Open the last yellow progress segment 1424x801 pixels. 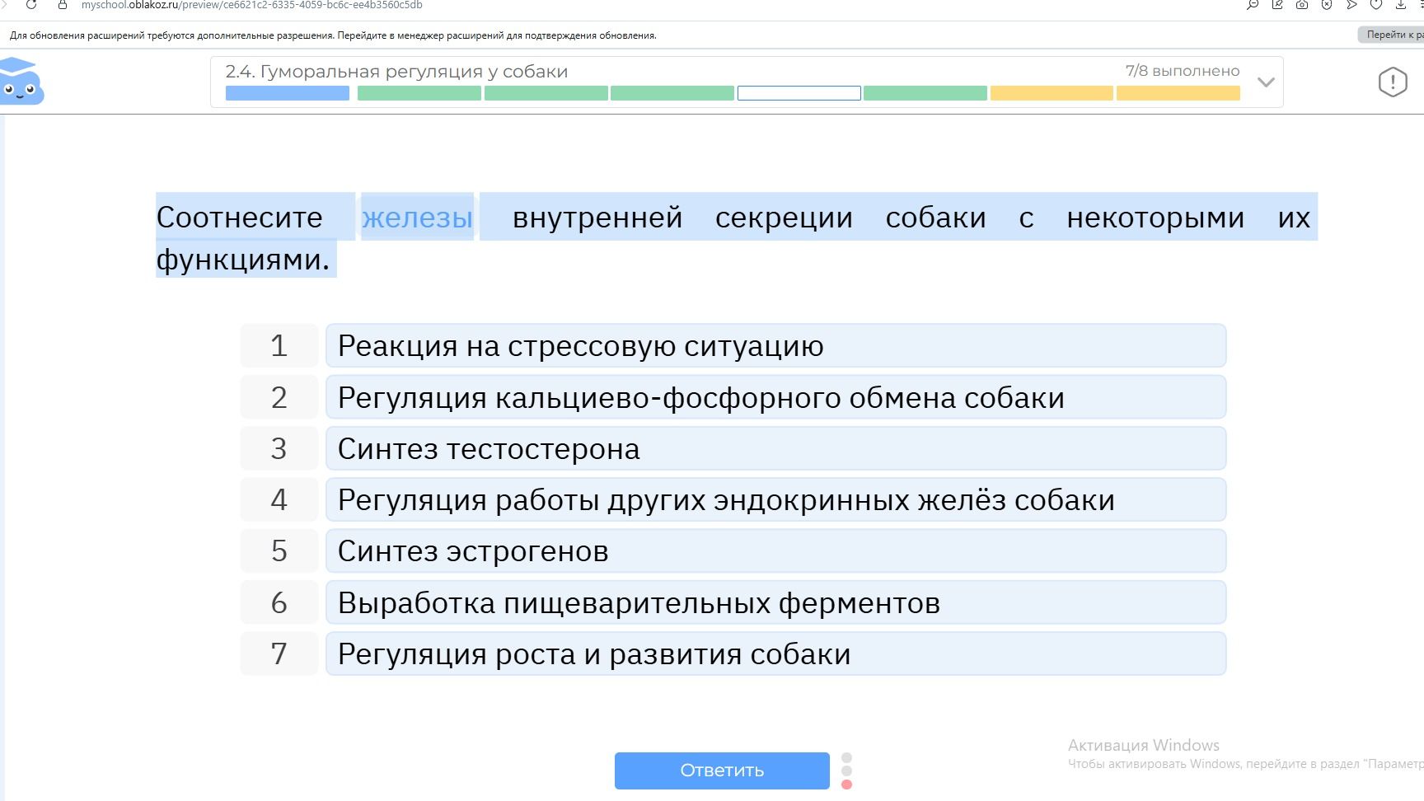coord(1178,93)
